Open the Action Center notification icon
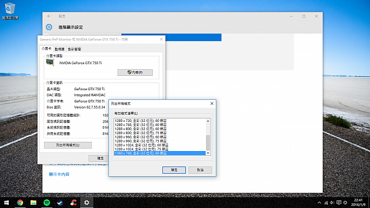This screenshot has height=208, width=370. pos(339,202)
